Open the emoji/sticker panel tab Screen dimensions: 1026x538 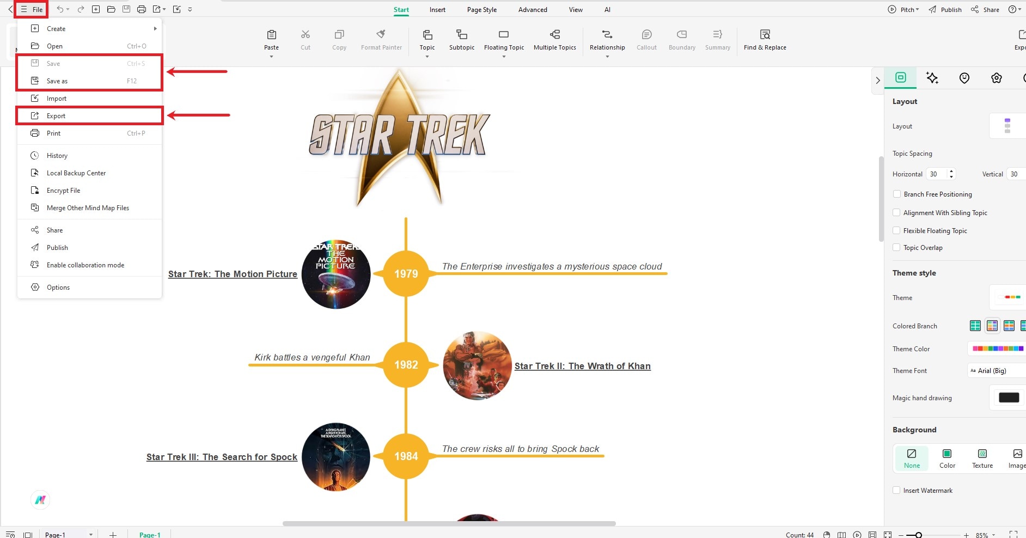pyautogui.click(x=964, y=78)
